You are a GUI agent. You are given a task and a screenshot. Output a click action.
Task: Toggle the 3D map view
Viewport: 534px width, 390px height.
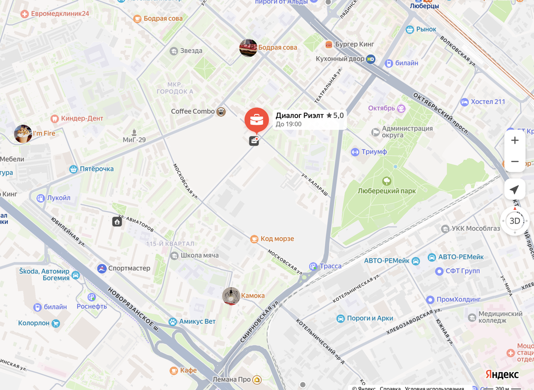(x=515, y=221)
